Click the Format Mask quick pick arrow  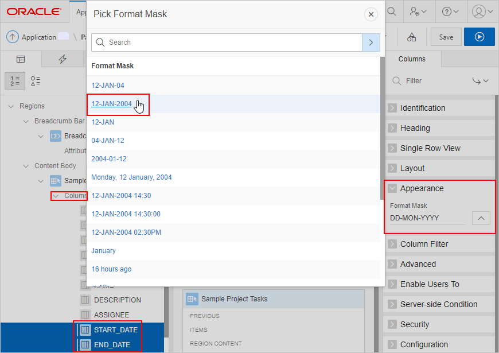pyautogui.click(x=481, y=218)
